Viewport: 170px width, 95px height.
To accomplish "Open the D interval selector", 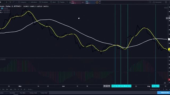I will coord(7,2).
